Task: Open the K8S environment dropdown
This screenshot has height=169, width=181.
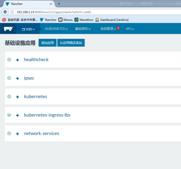Action: coord(28,29)
